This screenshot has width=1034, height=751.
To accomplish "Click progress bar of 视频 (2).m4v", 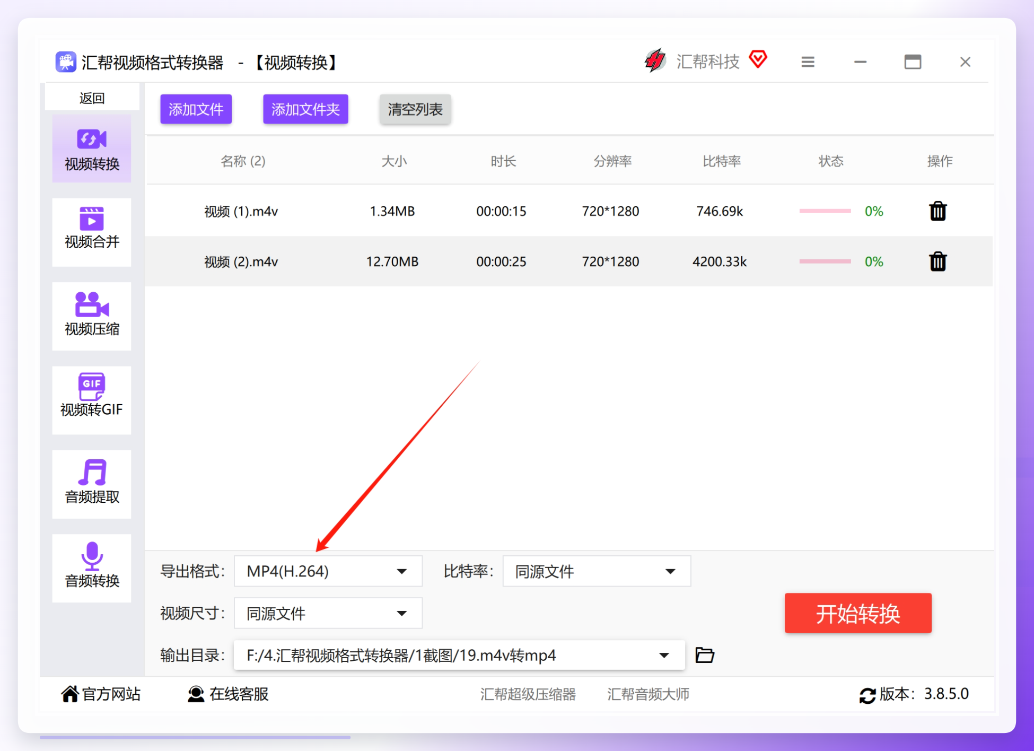I will click(825, 261).
